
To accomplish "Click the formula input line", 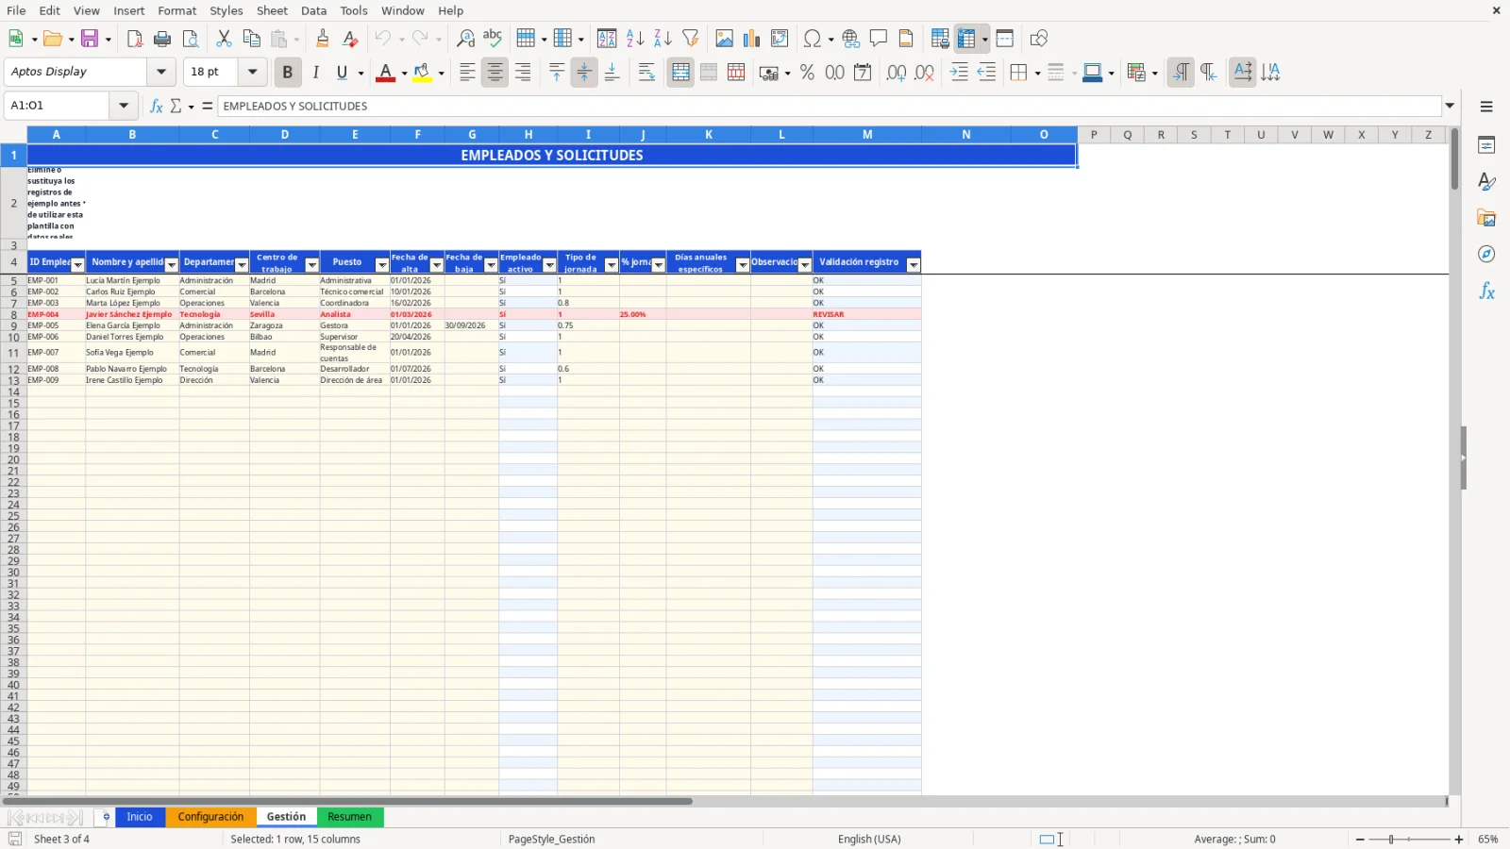I will pyautogui.click(x=830, y=106).
